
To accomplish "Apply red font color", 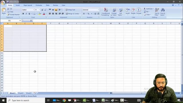I will click(x=44, y=14).
